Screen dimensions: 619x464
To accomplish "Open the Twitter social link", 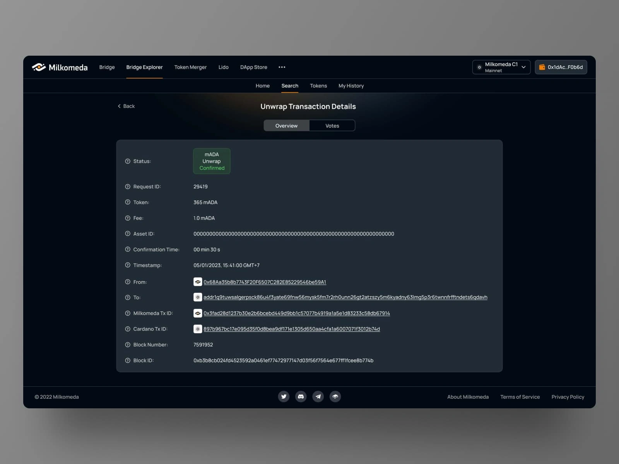I will [284, 397].
